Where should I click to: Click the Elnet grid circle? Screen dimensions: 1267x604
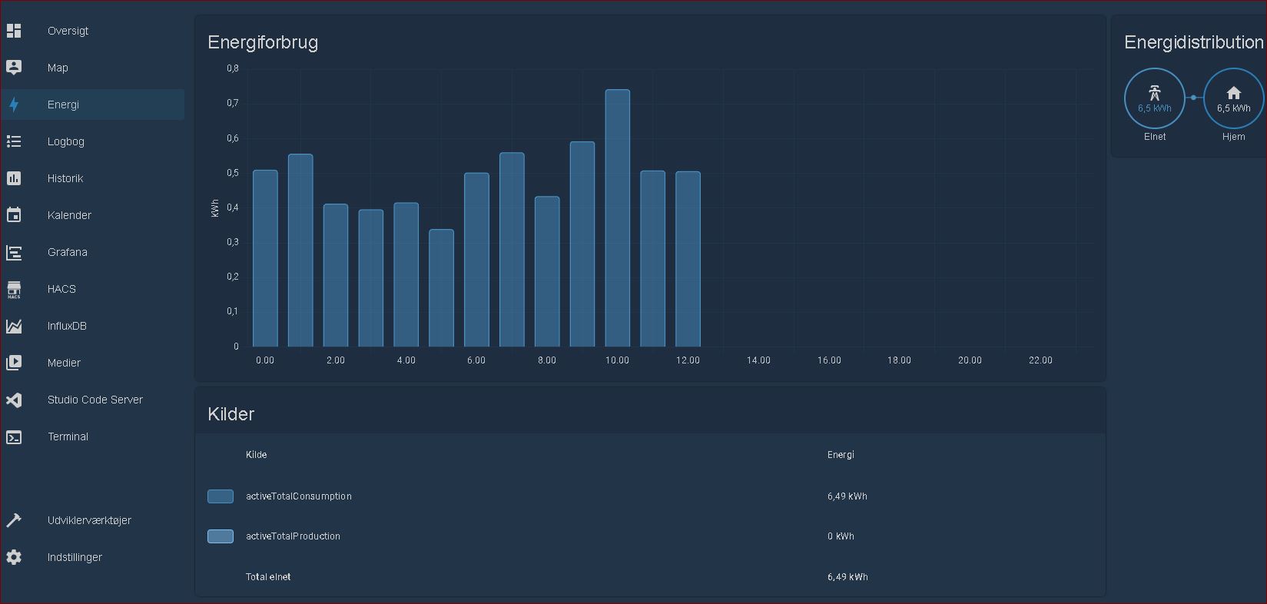tap(1154, 98)
